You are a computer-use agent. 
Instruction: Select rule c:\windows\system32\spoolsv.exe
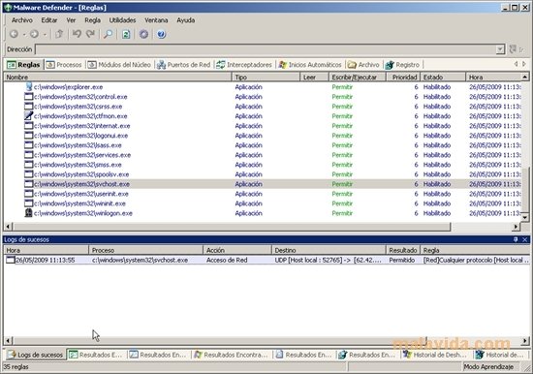[x=81, y=174]
